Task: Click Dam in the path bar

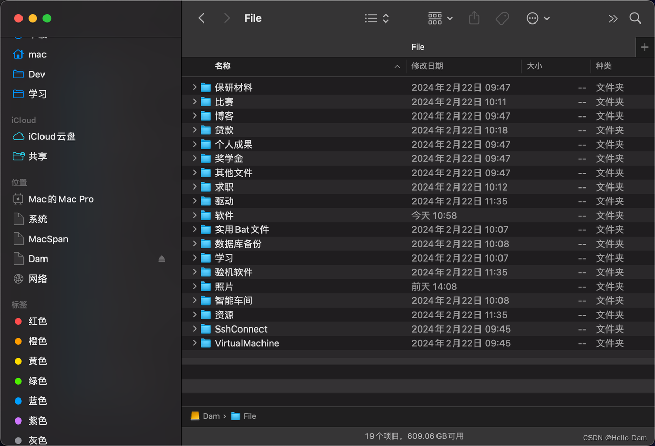Action: click(205, 416)
